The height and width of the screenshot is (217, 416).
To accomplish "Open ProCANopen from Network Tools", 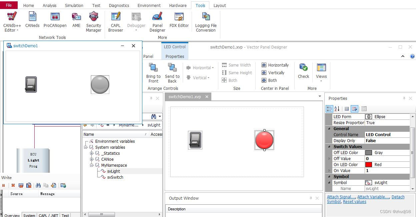I will [55, 20].
